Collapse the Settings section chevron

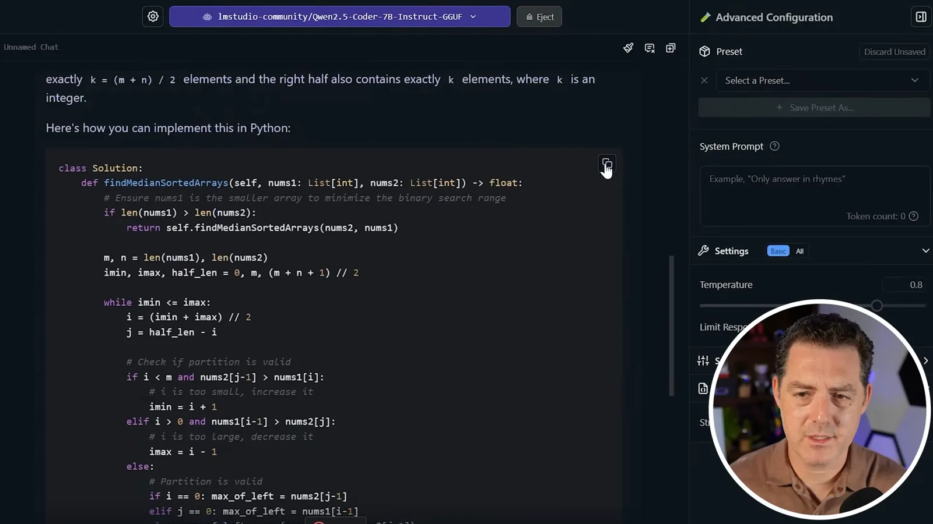point(925,251)
